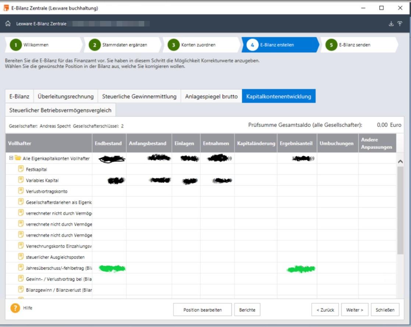Click the Gewinn- / Verlustvortrag row icon
Viewport: 411px width, 327px height.
[x=21, y=279]
